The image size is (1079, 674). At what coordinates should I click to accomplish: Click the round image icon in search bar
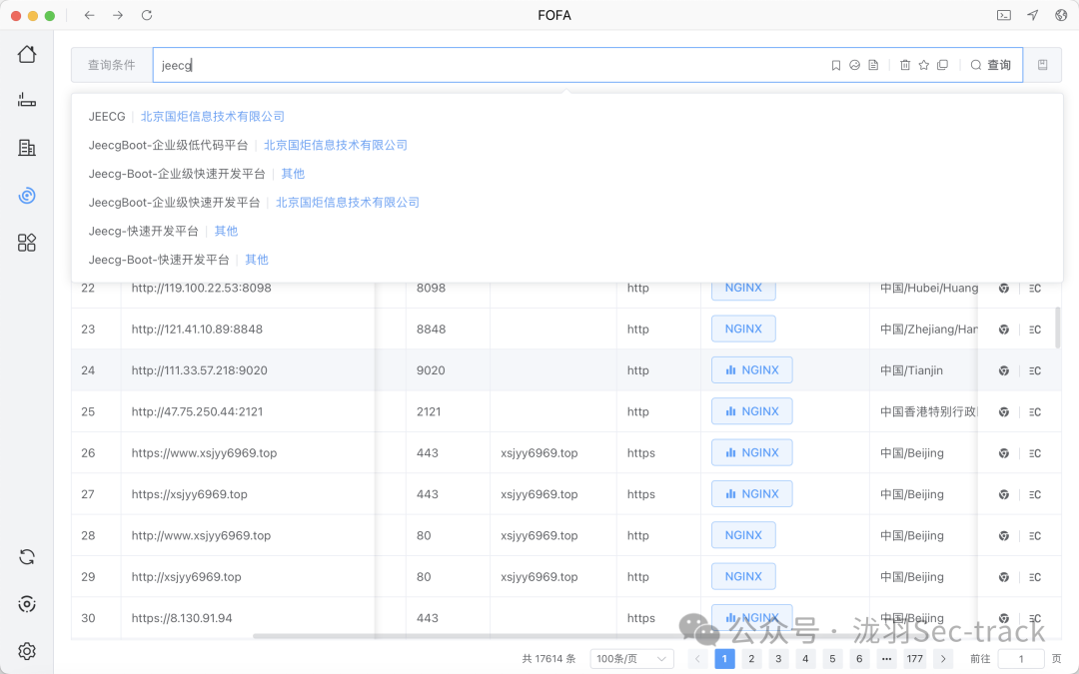(x=854, y=65)
